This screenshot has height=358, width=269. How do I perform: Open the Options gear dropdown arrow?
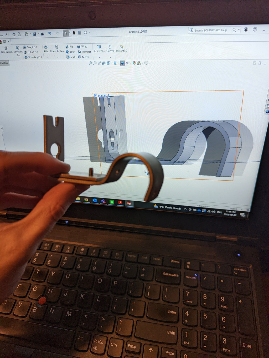point(89,32)
